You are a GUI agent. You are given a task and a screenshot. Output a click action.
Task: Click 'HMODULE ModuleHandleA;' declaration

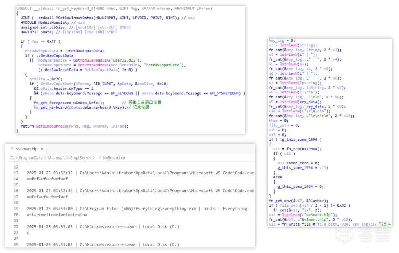(x=45, y=23)
